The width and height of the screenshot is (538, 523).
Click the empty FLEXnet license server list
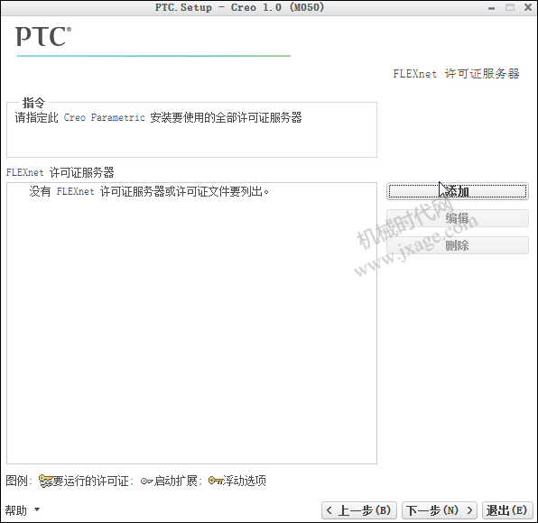pos(191,323)
